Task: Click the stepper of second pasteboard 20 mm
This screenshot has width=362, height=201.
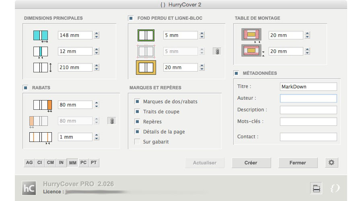Action: tap(307, 51)
